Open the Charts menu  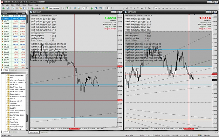click(19, 5)
